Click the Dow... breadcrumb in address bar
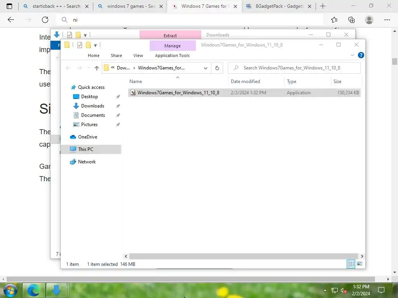 (x=123, y=68)
